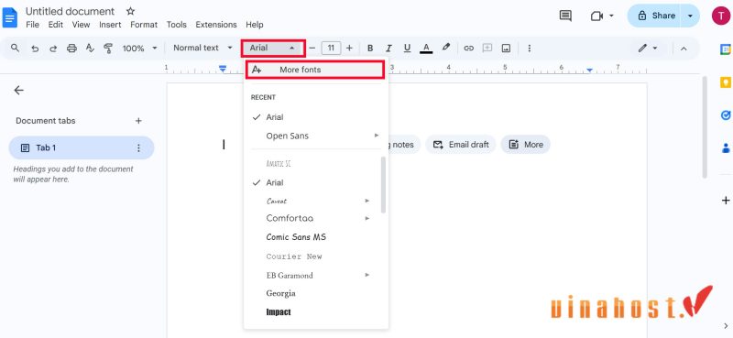Screen dimensions: 733x338
Task: Add a new document tab
Action: click(x=138, y=121)
